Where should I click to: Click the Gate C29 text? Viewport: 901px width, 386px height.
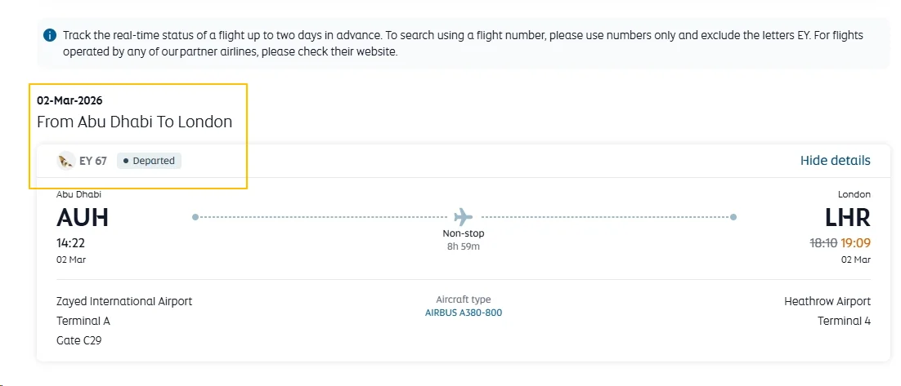coord(79,340)
